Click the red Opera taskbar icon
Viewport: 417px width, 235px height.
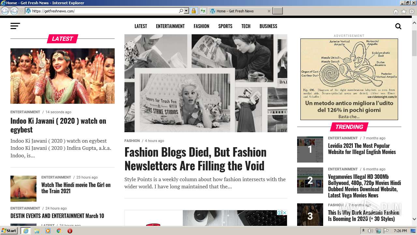[70, 231]
